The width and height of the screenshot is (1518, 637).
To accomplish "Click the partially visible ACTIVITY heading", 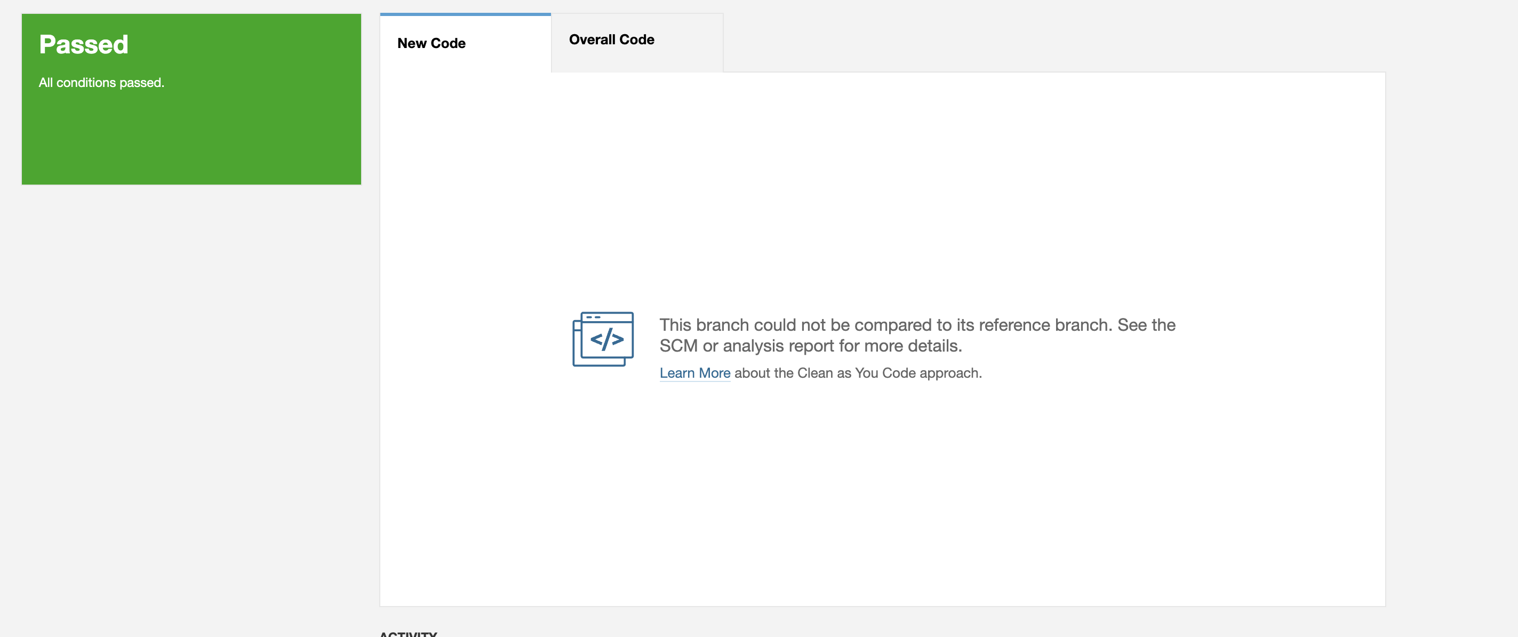I will [x=408, y=633].
